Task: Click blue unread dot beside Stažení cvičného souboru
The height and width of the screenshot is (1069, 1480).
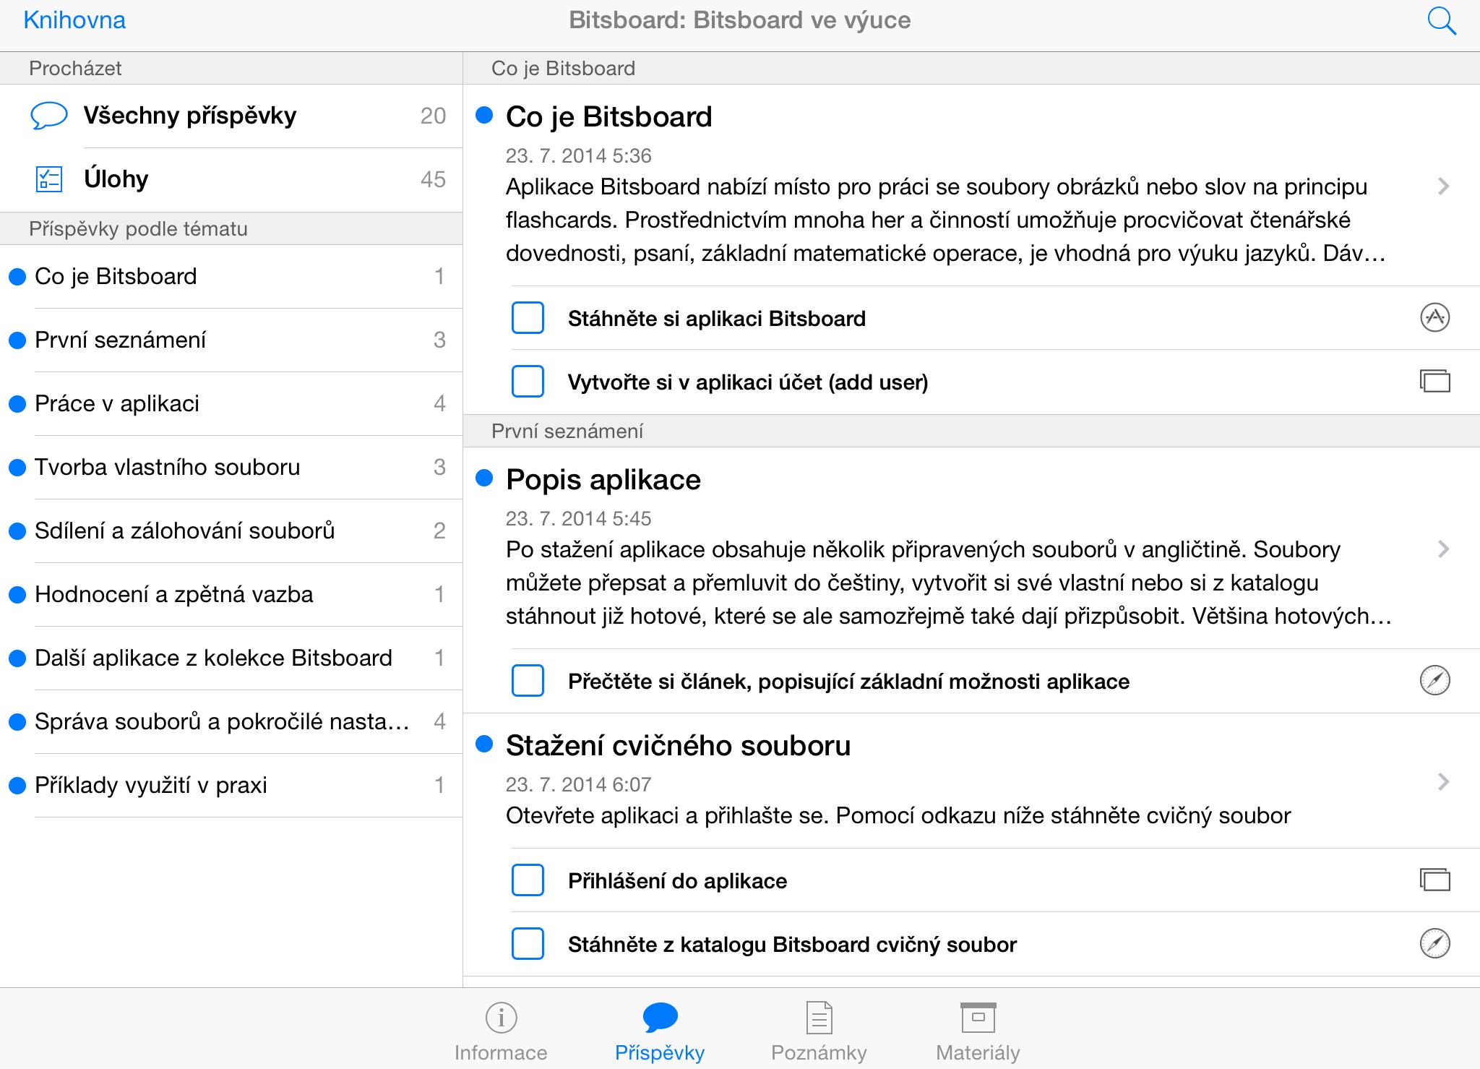Action: pyautogui.click(x=484, y=744)
